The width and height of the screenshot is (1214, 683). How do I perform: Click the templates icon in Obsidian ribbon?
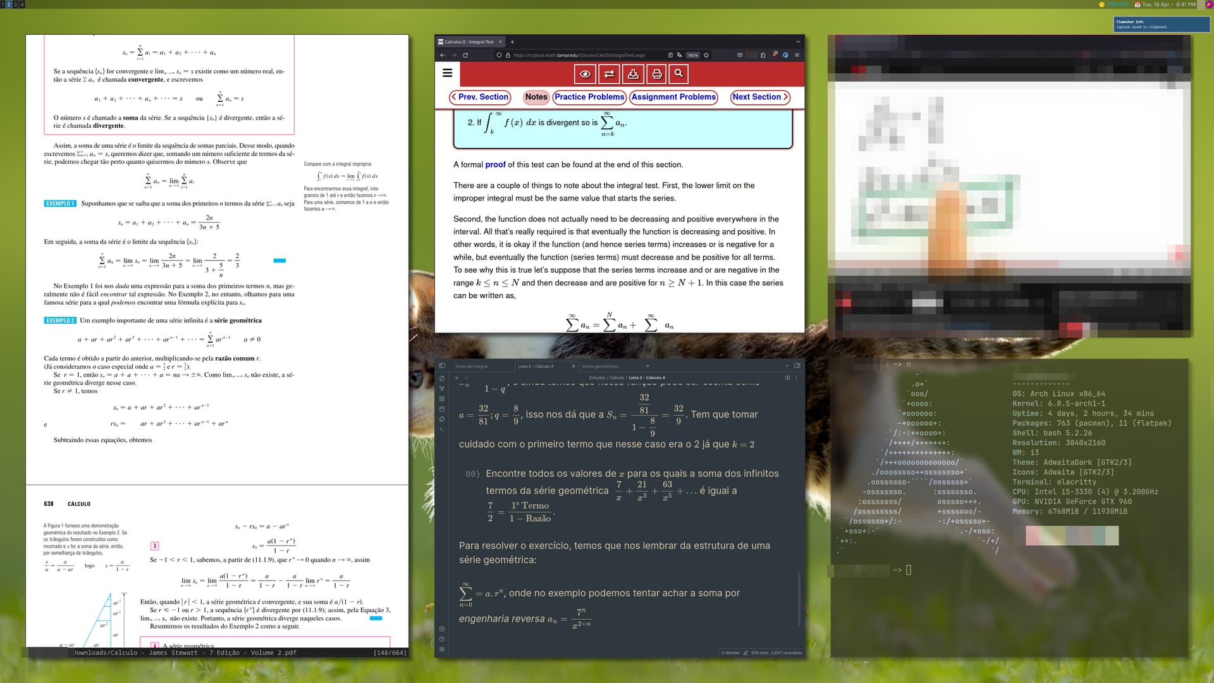pyautogui.click(x=442, y=419)
